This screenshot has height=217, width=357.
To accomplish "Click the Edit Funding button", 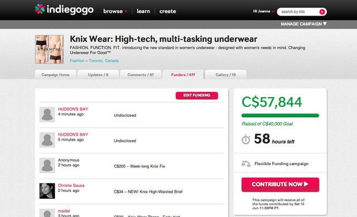I will pos(197,95).
